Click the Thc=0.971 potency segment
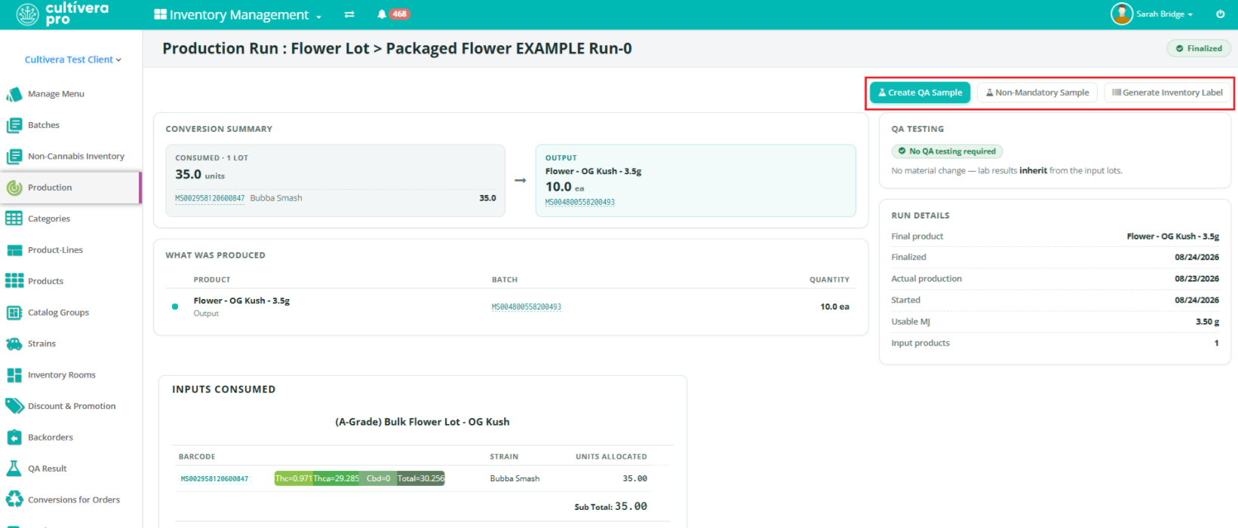 pos(293,478)
